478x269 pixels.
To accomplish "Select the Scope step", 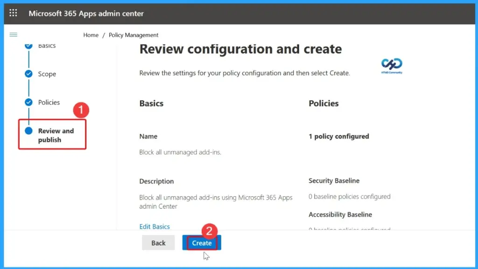I will [47, 74].
